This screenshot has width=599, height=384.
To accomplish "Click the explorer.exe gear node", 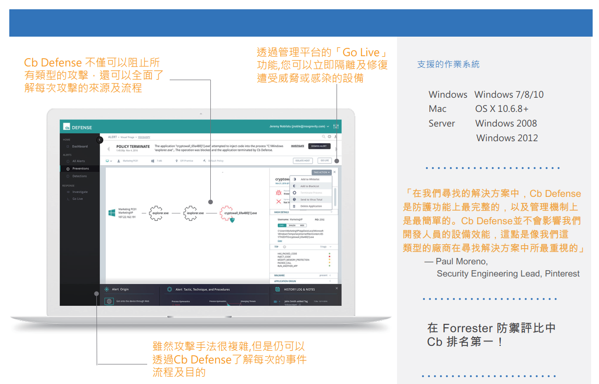I will tap(155, 213).
